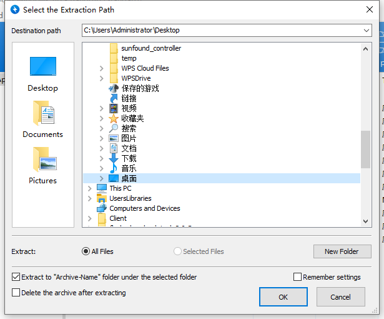Select the "保存的游戏" tree label
Screen dimensions: 384x319
click(x=140, y=88)
